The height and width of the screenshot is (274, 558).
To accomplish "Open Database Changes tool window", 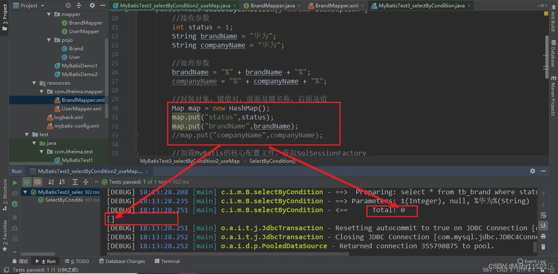I will pyautogui.click(x=121, y=261).
